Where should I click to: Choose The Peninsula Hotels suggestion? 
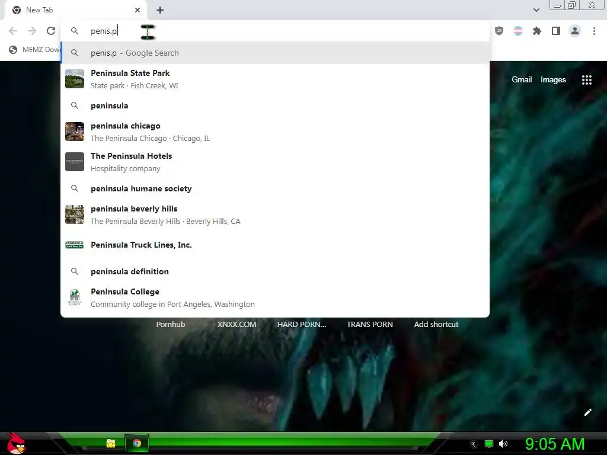click(275, 162)
